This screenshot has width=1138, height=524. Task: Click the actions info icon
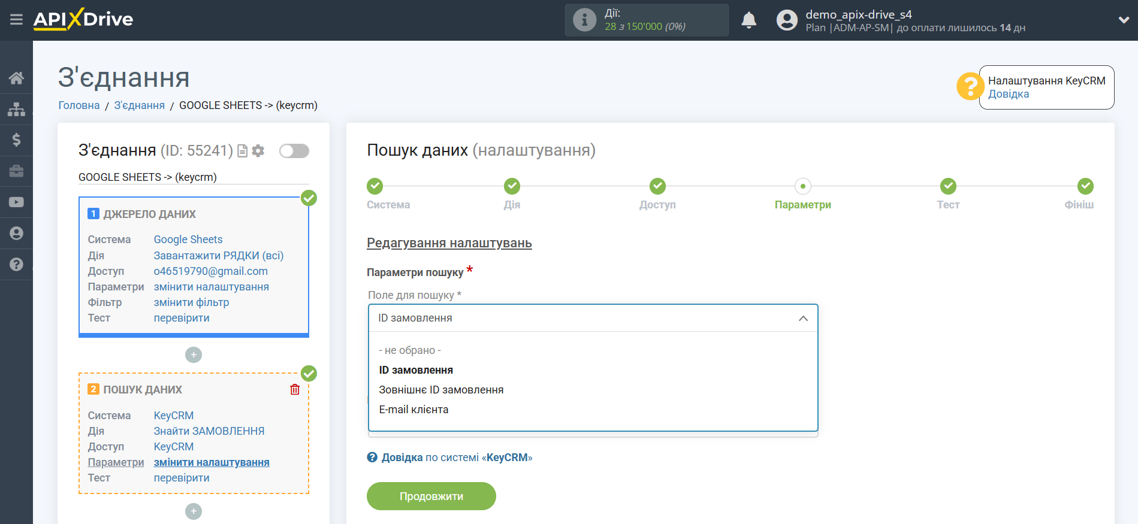[584, 20]
